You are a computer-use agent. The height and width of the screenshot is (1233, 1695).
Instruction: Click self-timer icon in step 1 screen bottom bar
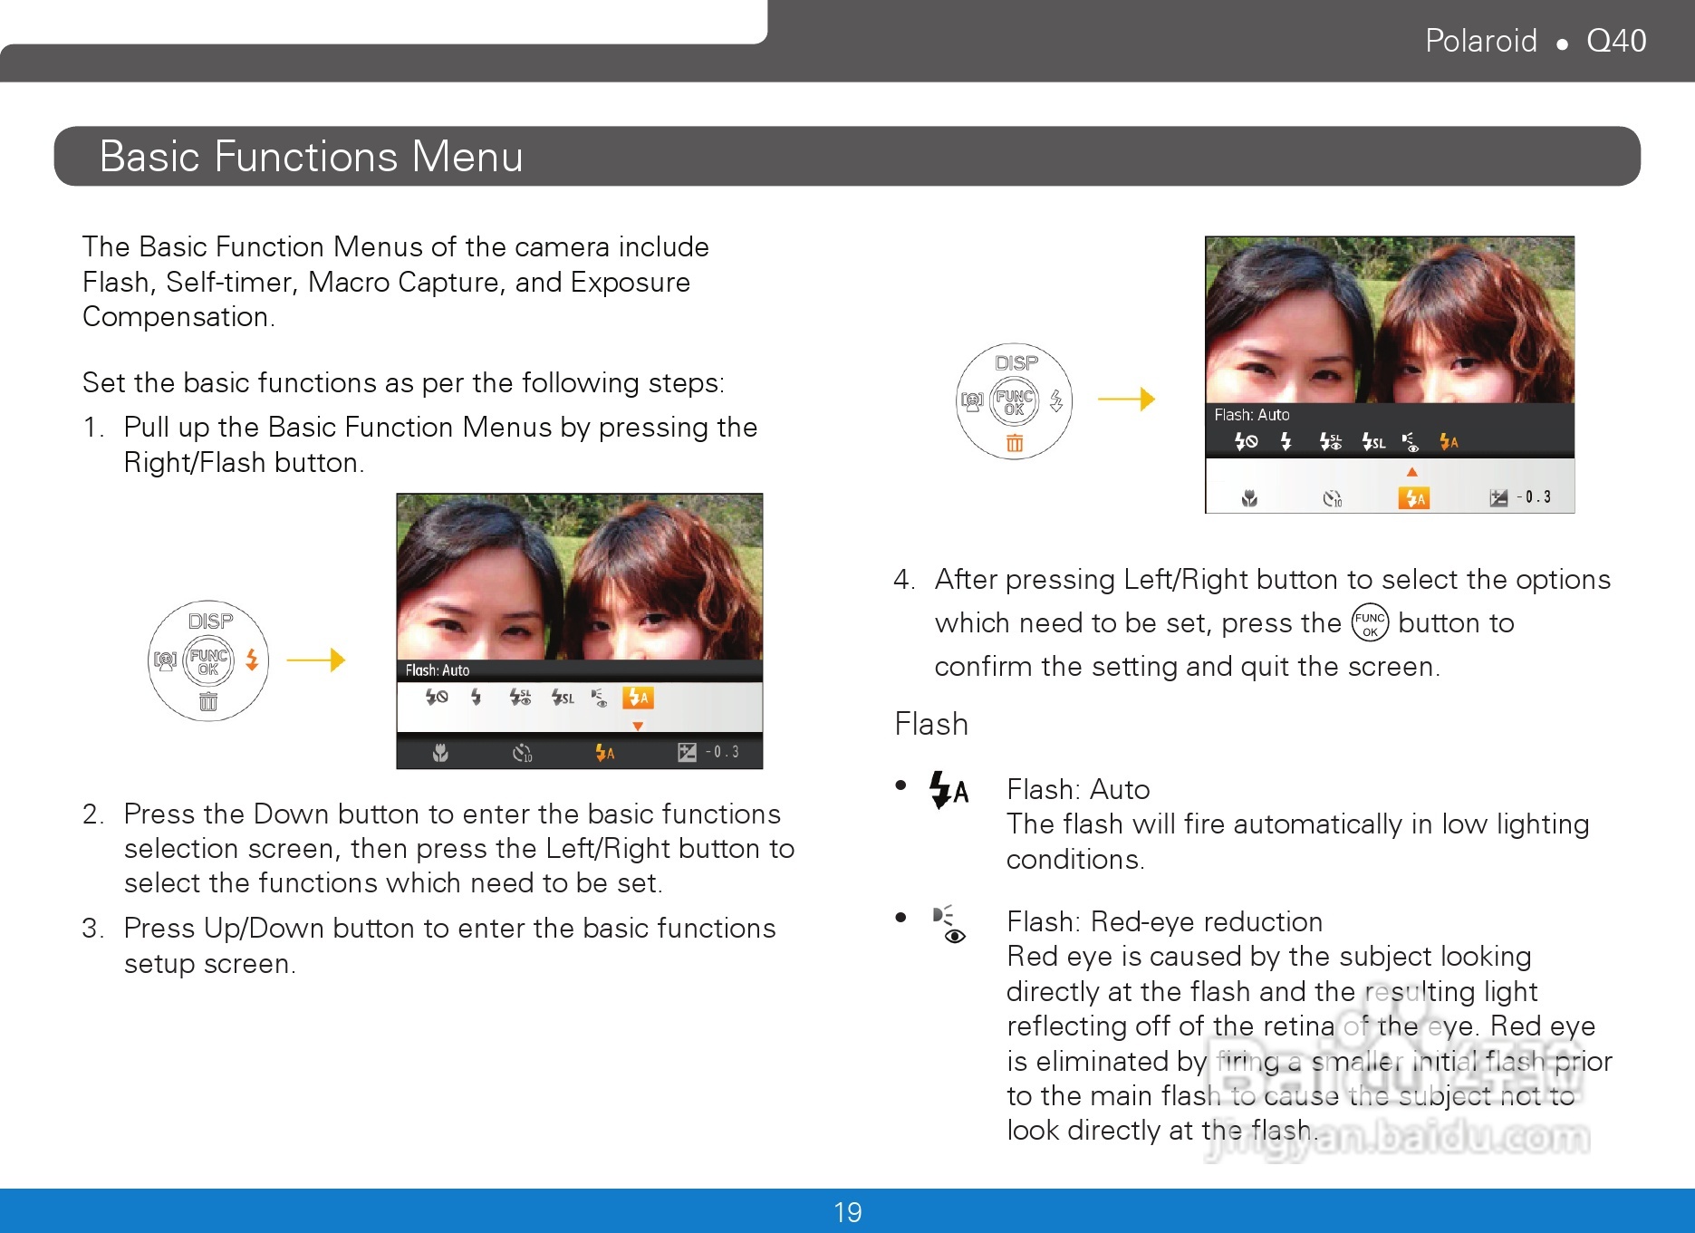point(522,753)
